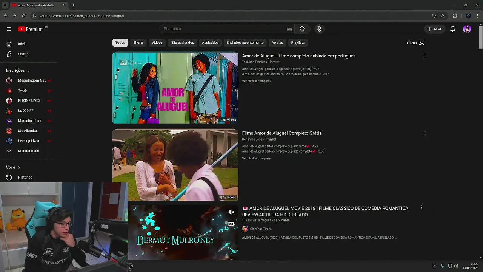This screenshot has width=483, height=272.
Task: Select the Enviados recentemente filter chip
Action: click(x=245, y=43)
